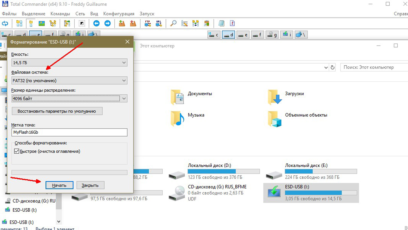Image resolution: width=408 pixels, height=230 pixels.
Task: Open the Запуск menu
Action: 147,14
